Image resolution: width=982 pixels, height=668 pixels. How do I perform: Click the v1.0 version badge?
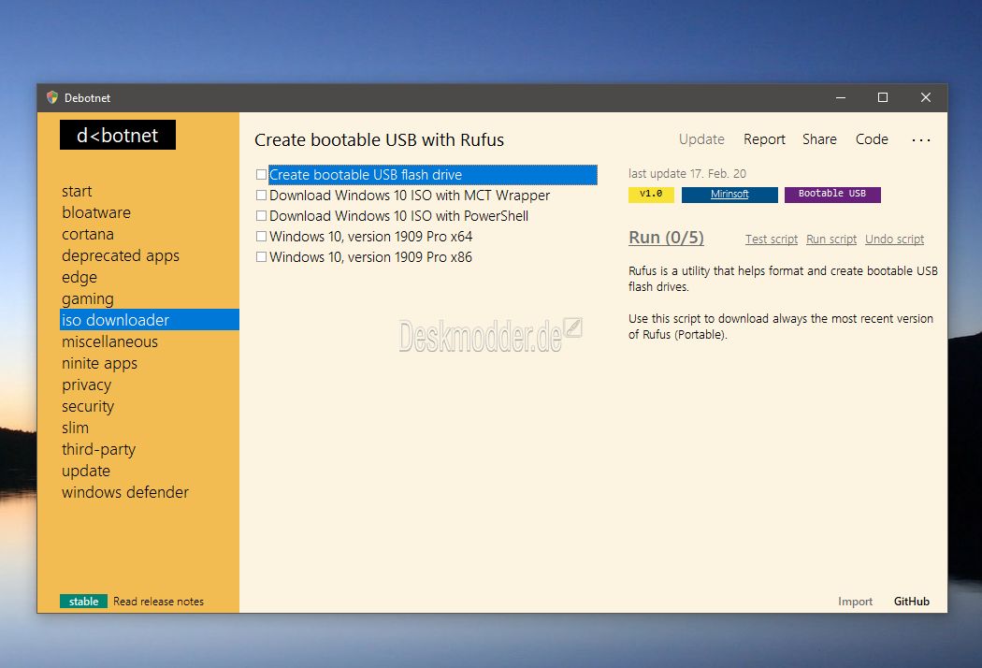pyautogui.click(x=651, y=195)
